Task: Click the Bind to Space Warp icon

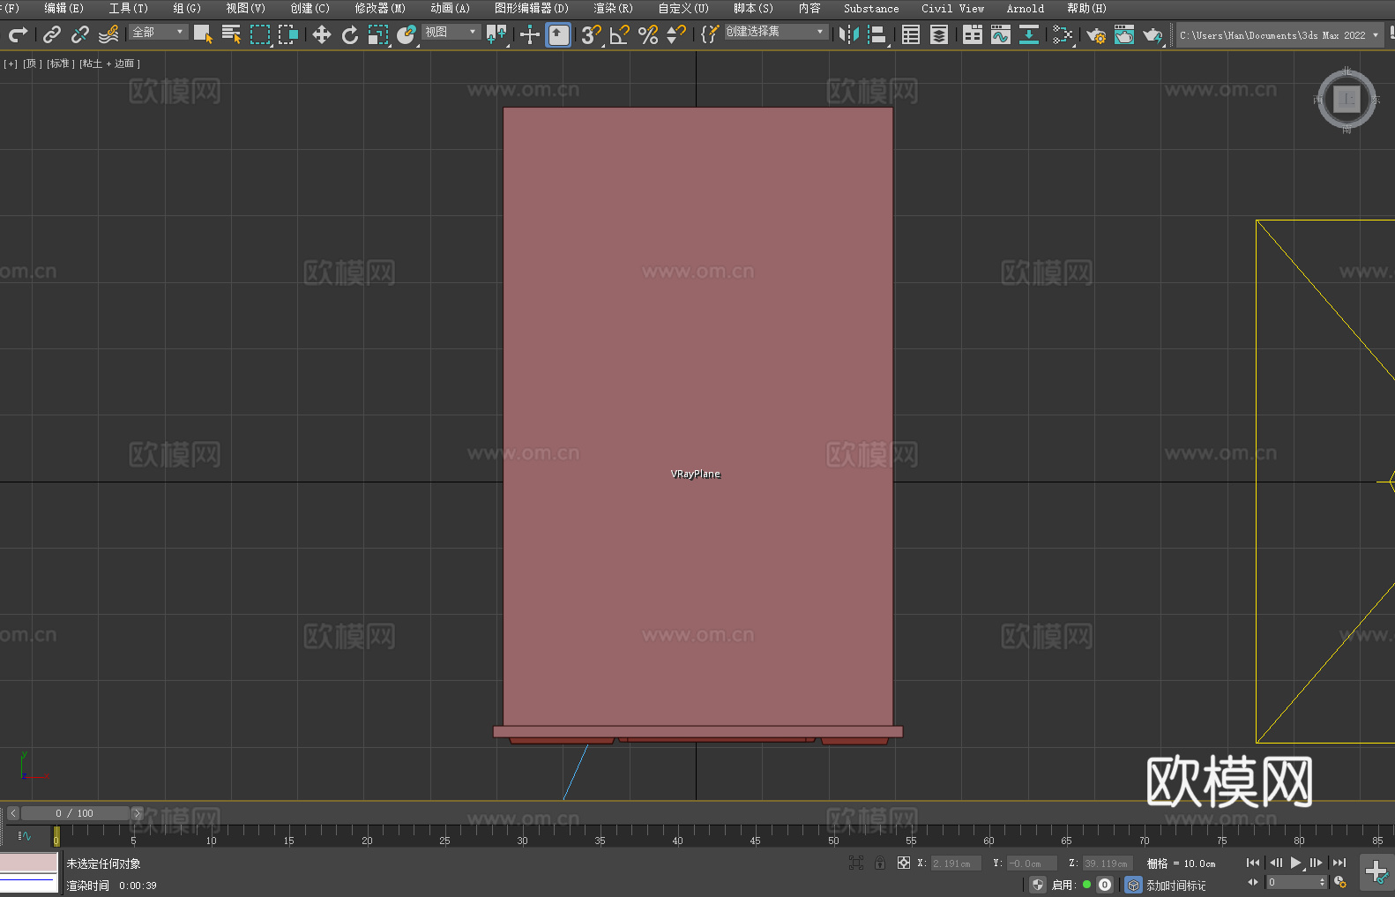Action: point(108,34)
